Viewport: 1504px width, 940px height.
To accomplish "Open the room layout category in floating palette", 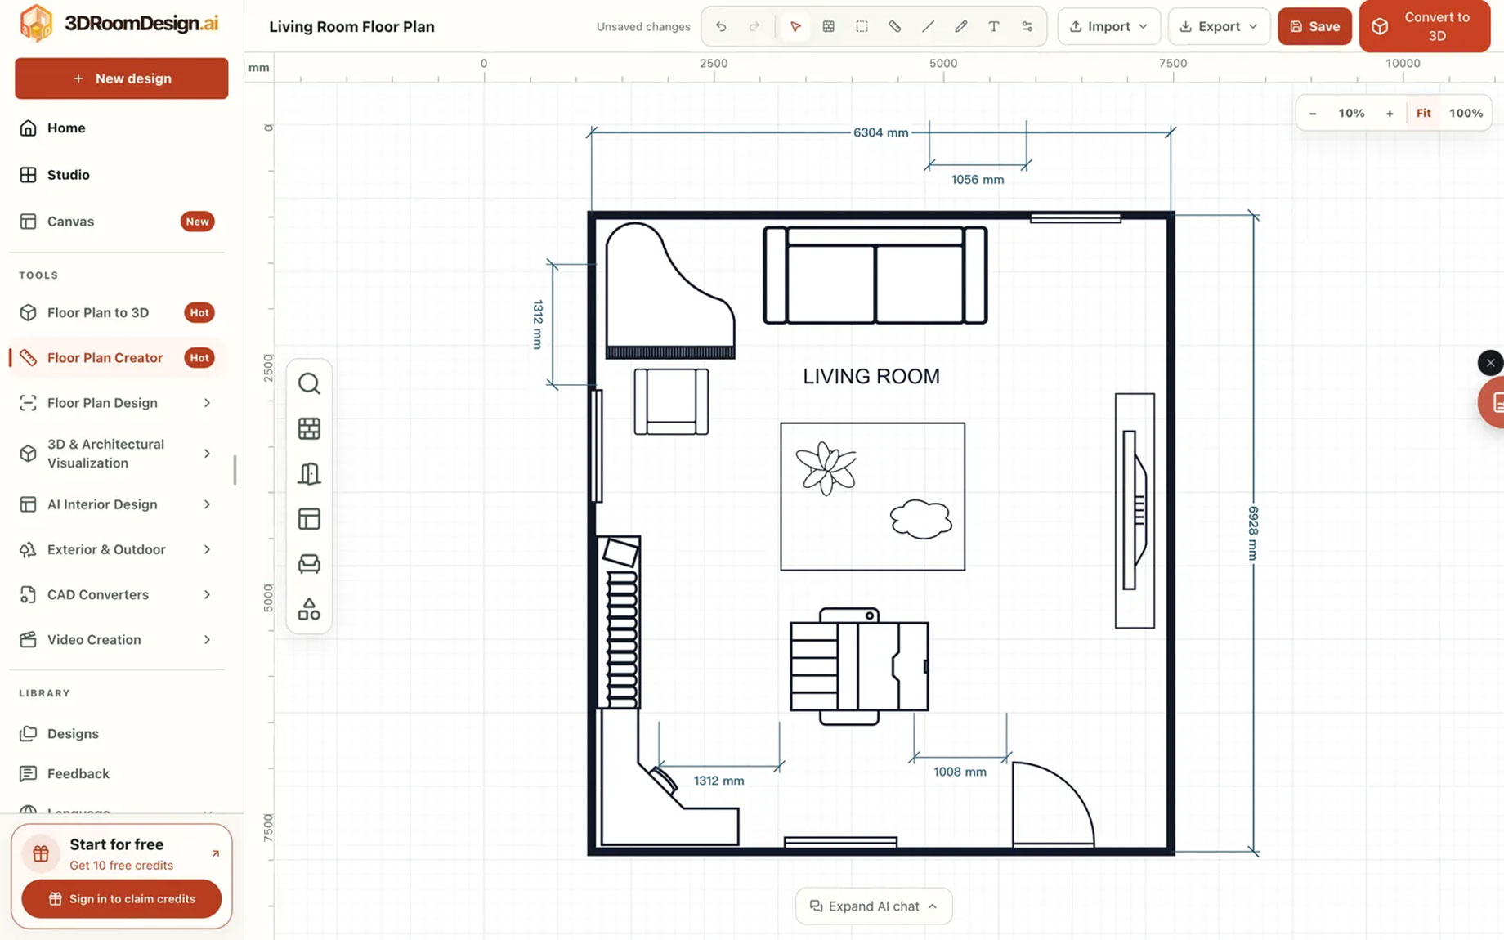I will [309, 519].
